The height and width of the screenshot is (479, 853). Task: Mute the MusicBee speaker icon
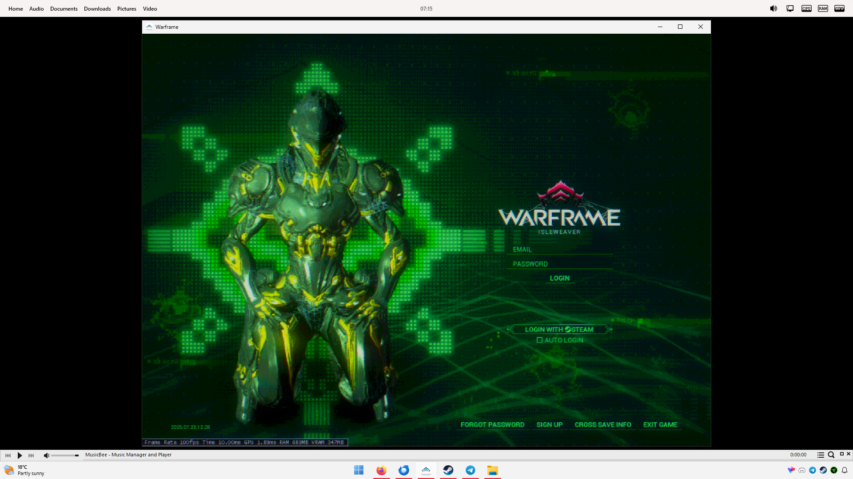pos(46,455)
